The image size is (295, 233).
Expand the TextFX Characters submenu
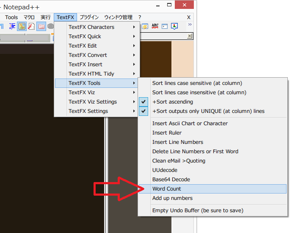pyautogui.click(x=96, y=27)
